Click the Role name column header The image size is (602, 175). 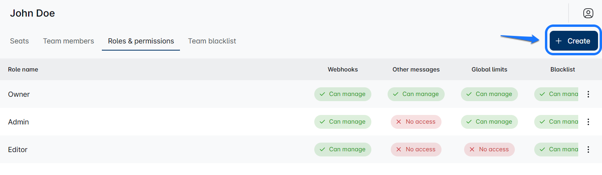pos(23,70)
